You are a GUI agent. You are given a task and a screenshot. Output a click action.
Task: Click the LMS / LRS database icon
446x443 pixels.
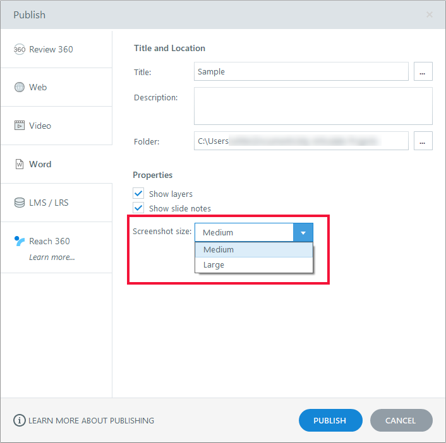click(x=19, y=203)
